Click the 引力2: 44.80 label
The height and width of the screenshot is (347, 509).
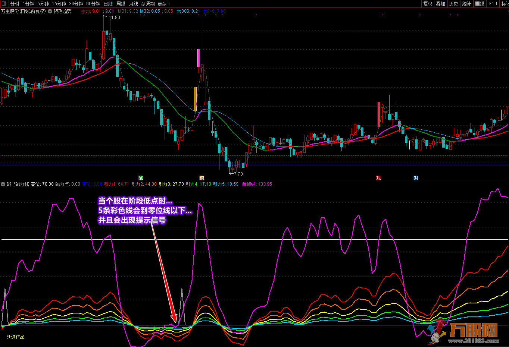(x=144, y=184)
